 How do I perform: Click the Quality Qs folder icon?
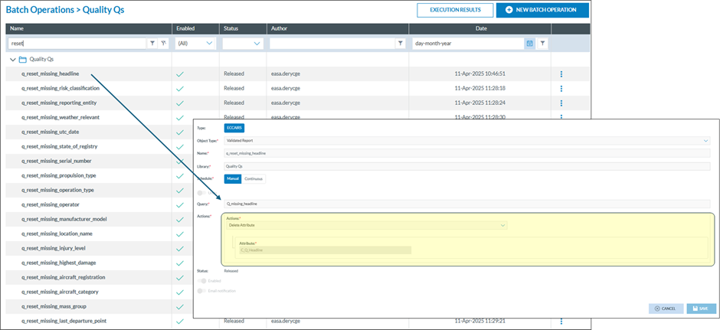pos(23,59)
